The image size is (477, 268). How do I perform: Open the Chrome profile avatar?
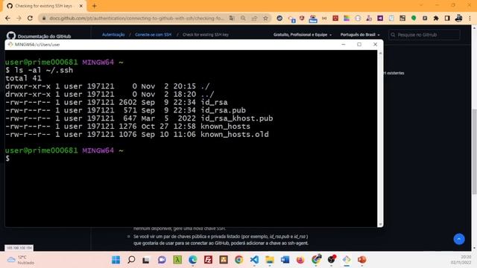coord(459,18)
